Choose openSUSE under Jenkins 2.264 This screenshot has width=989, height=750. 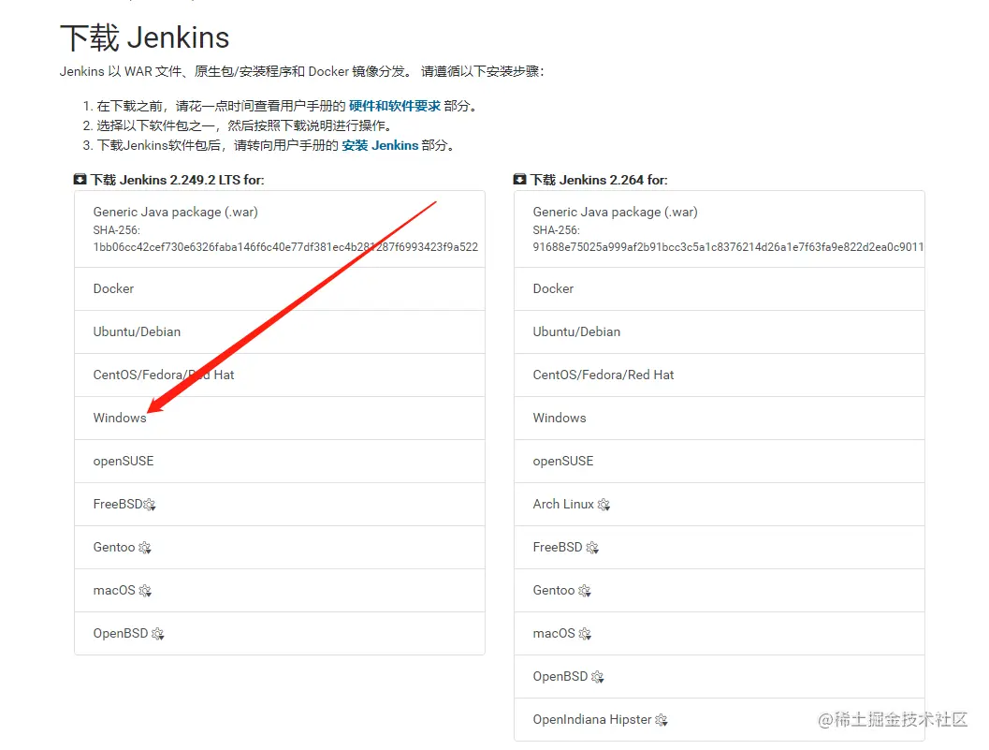click(x=719, y=461)
